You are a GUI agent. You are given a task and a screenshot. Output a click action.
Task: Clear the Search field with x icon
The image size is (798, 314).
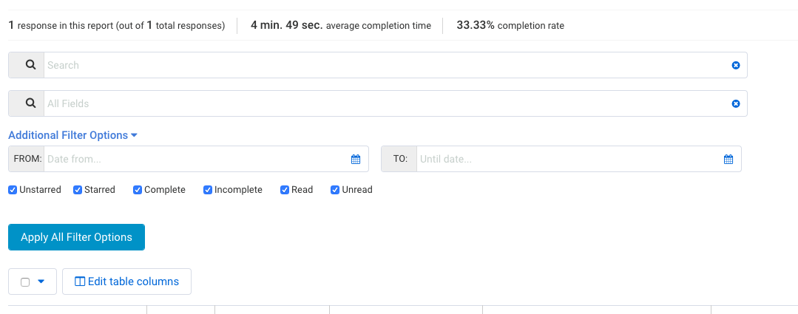pyautogui.click(x=735, y=65)
